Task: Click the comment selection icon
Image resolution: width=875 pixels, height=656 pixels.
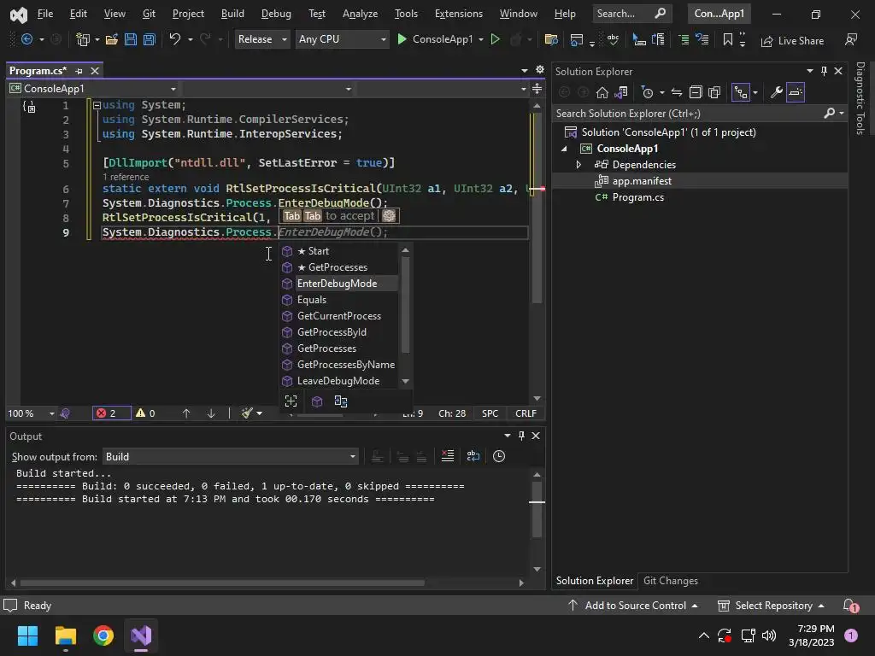Action: [684, 39]
